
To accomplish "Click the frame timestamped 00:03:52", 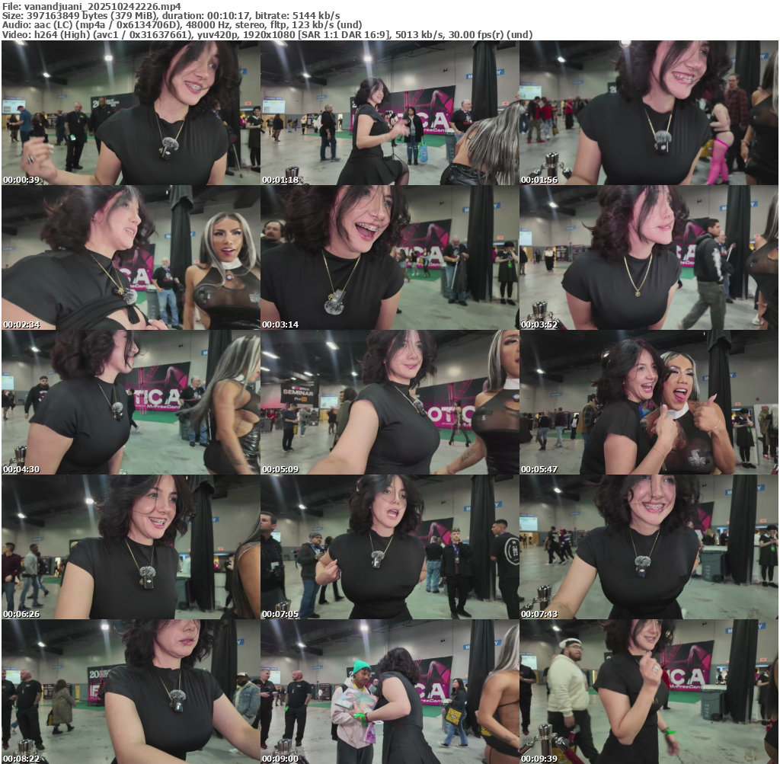I will [648, 257].
